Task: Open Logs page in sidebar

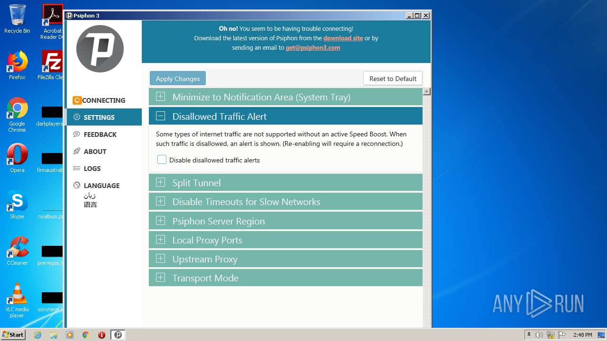Action: (104, 168)
